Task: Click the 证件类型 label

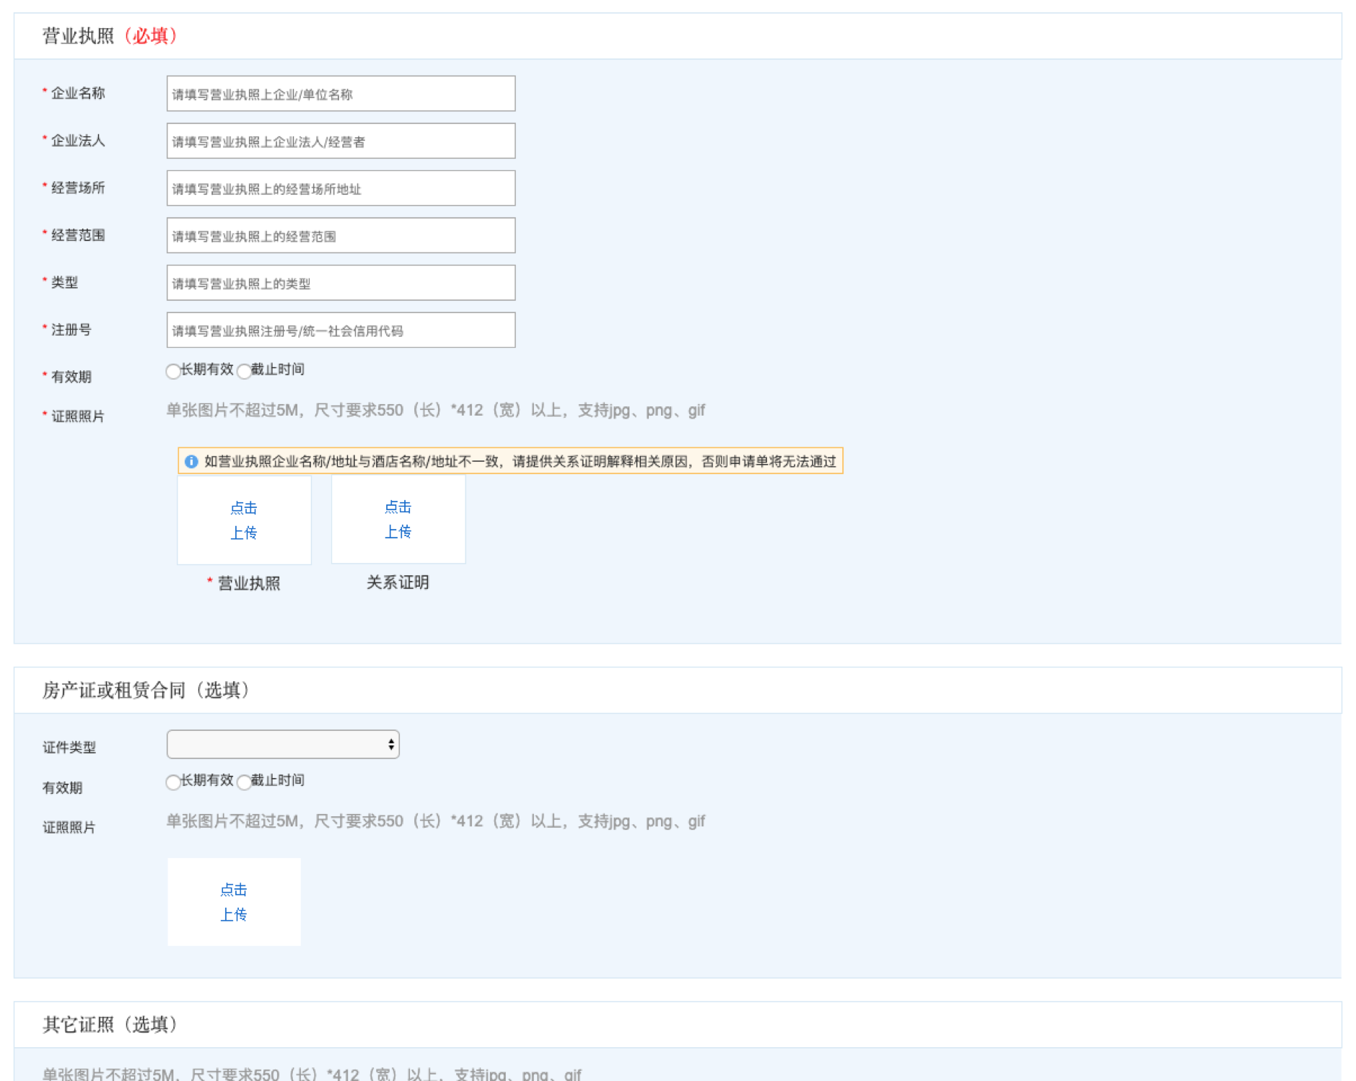Action: 69,748
